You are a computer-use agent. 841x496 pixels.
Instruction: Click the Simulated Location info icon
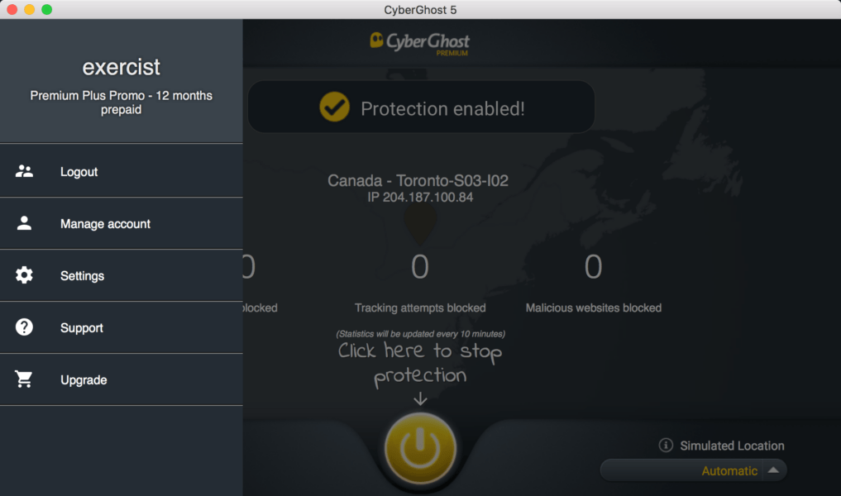666,445
